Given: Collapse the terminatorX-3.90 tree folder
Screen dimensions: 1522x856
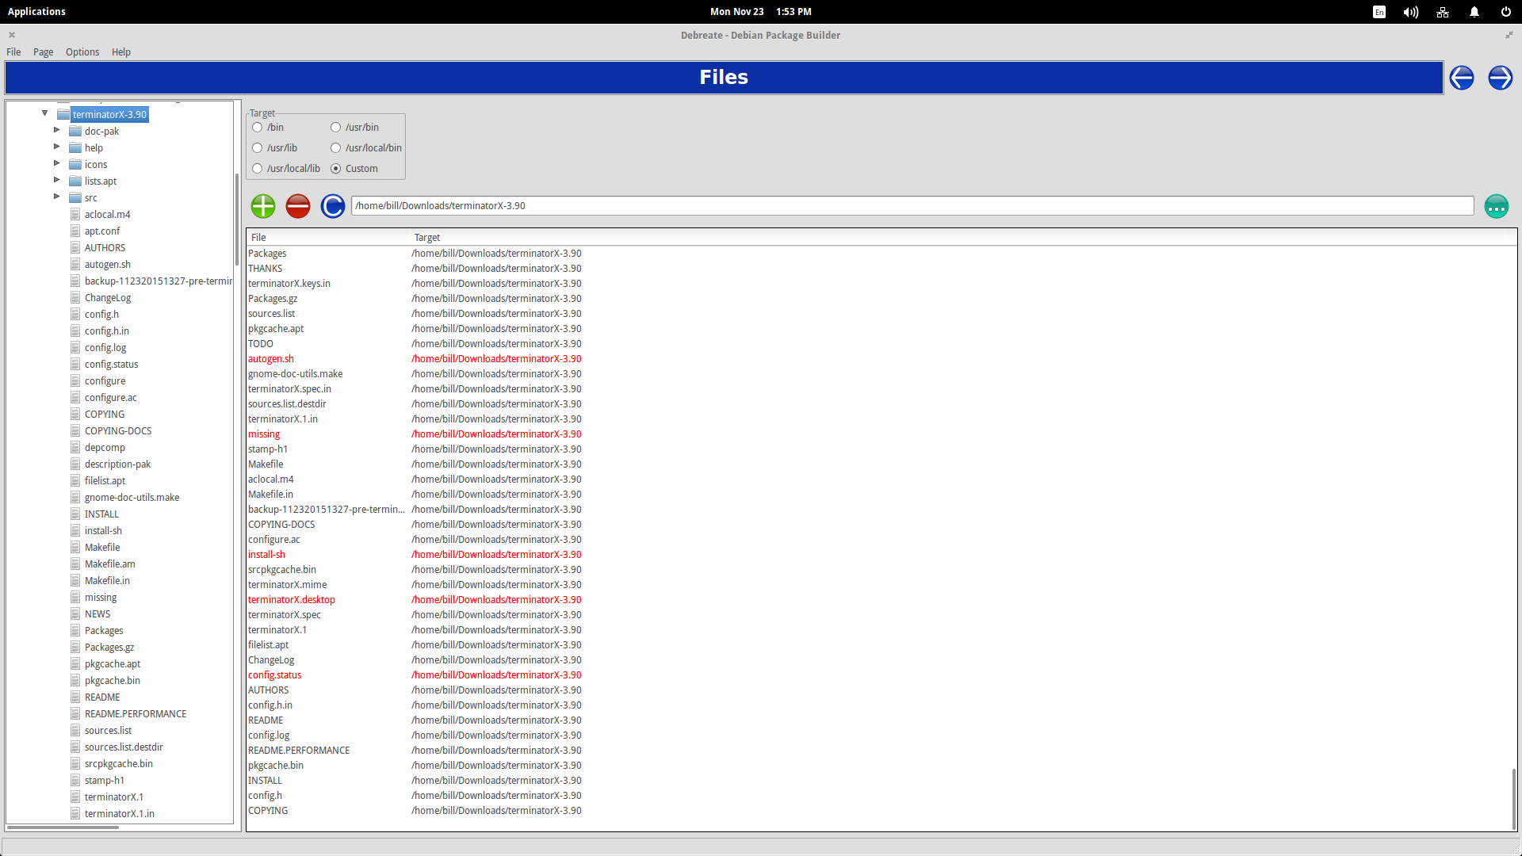Looking at the screenshot, I should [x=45, y=113].
